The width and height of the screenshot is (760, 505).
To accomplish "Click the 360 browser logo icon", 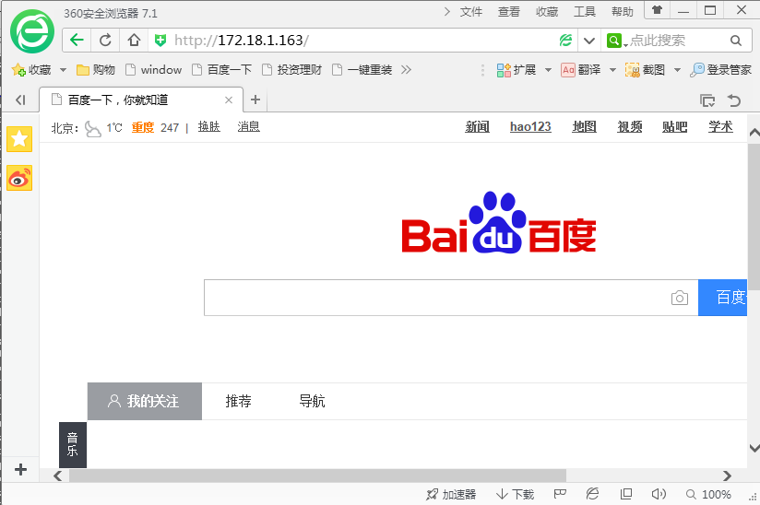I will point(32,31).
